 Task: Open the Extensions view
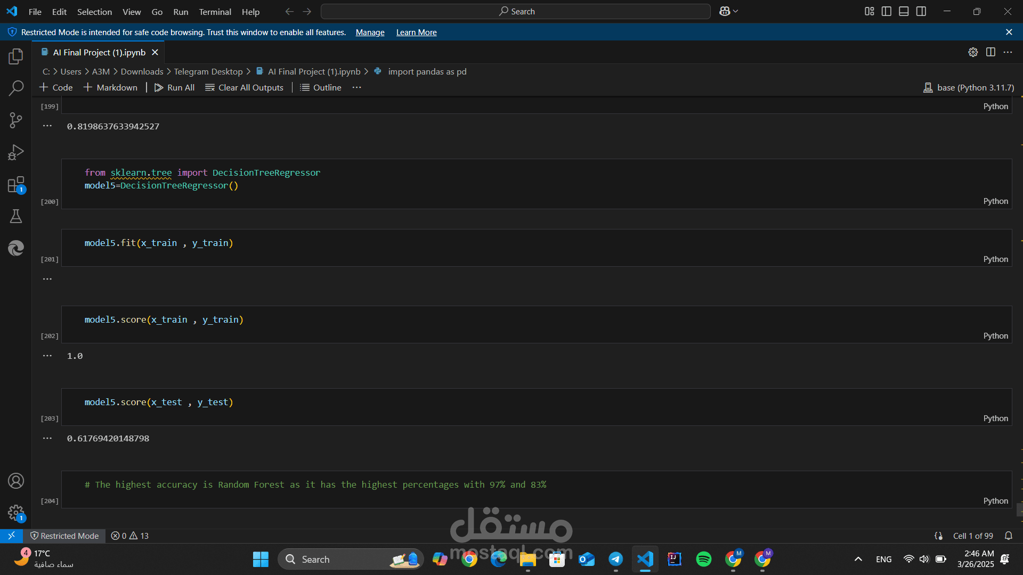click(16, 185)
